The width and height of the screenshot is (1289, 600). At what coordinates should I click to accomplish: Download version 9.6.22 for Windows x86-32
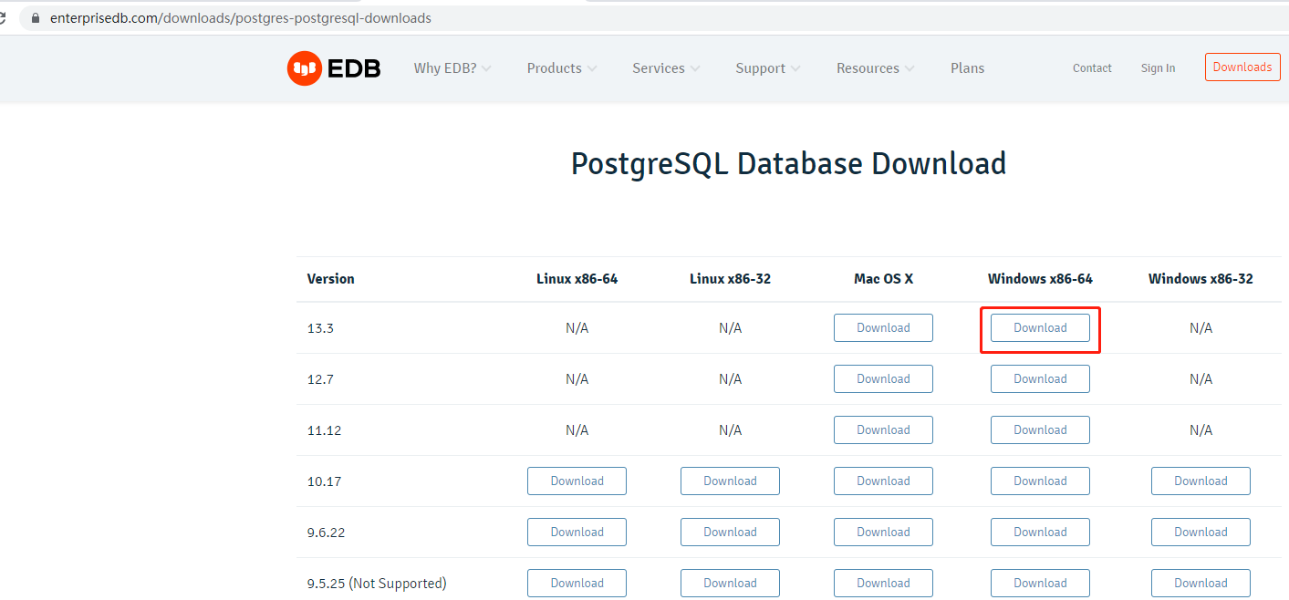[x=1201, y=533]
